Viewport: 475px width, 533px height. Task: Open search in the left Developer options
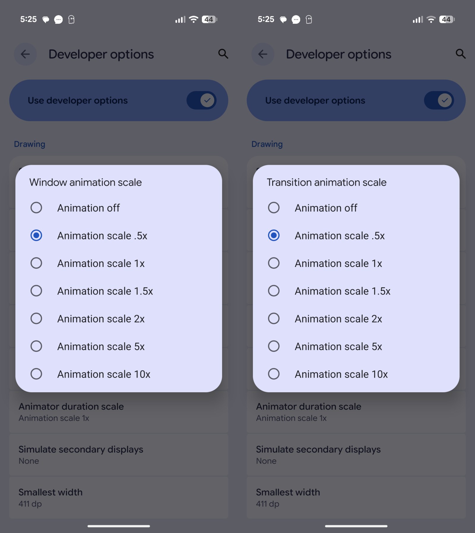point(223,54)
